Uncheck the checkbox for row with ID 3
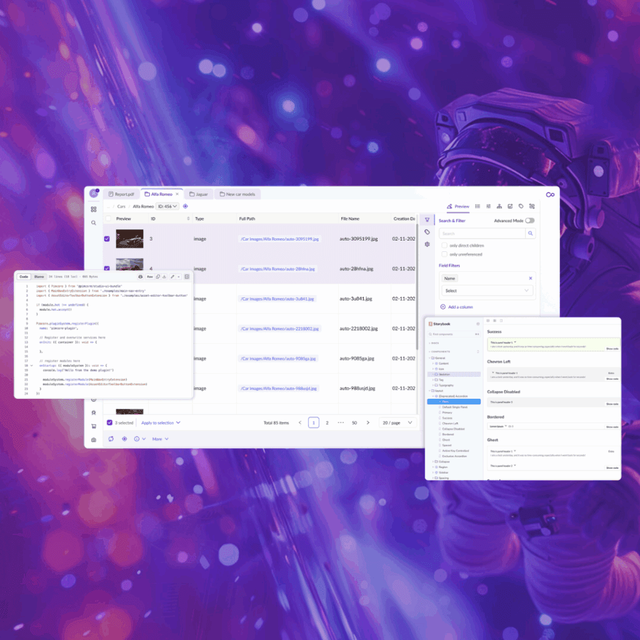Screen dimensions: 640x640 [x=107, y=238]
